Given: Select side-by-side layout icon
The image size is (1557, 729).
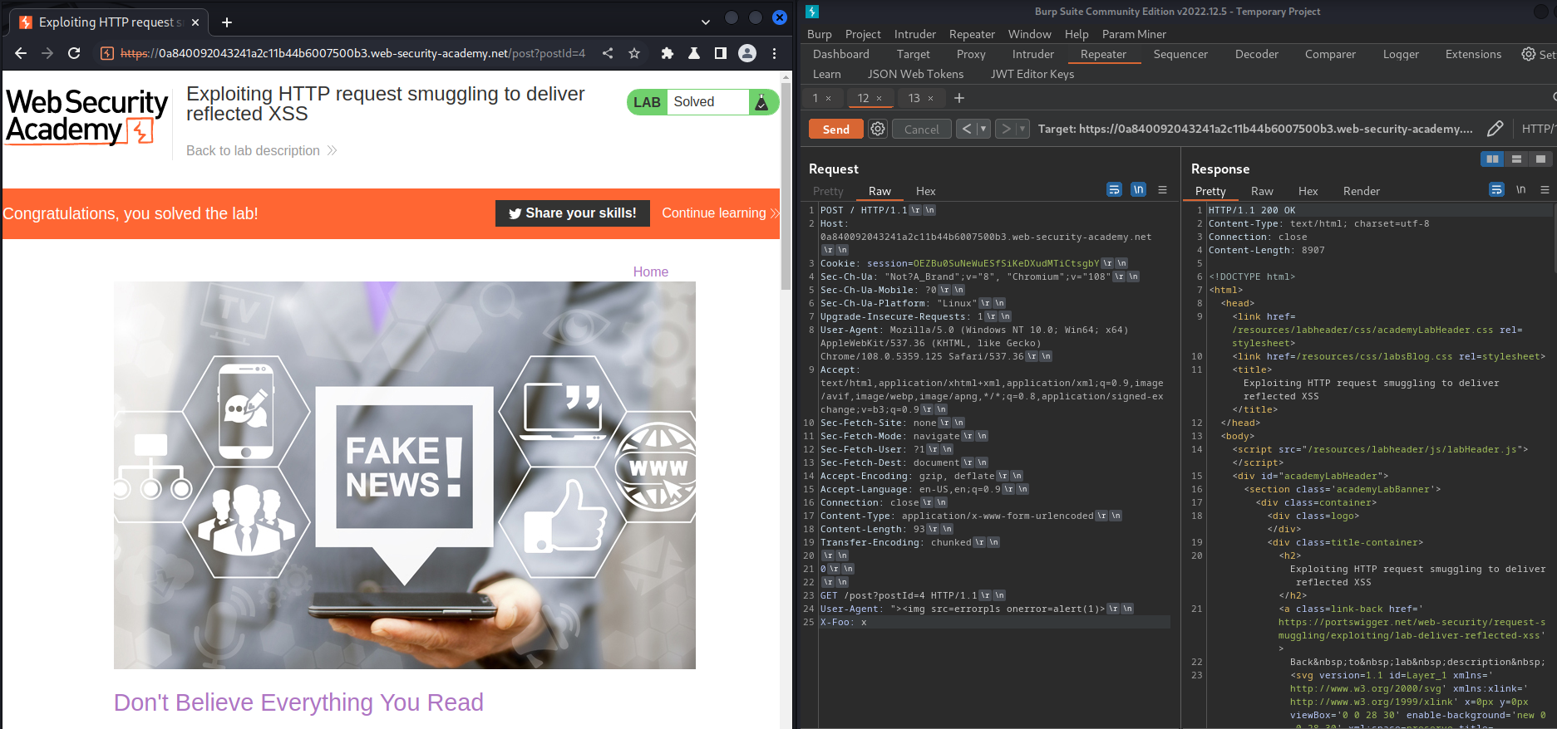Looking at the screenshot, I should 1493,159.
